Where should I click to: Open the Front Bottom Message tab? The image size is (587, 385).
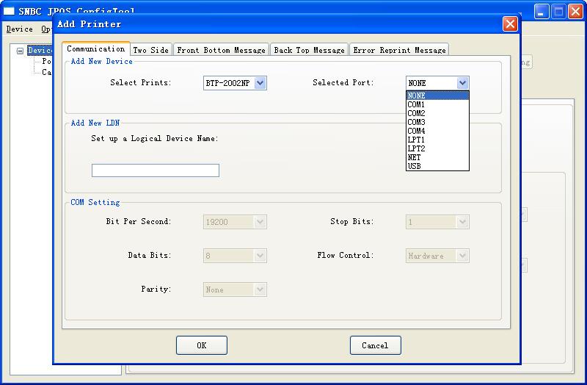[x=221, y=50]
